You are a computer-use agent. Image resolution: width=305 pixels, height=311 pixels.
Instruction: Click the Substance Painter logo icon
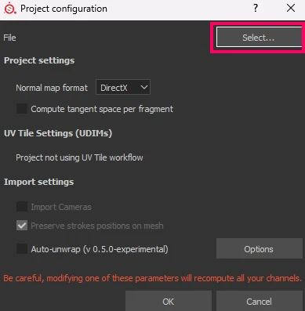pos(10,8)
